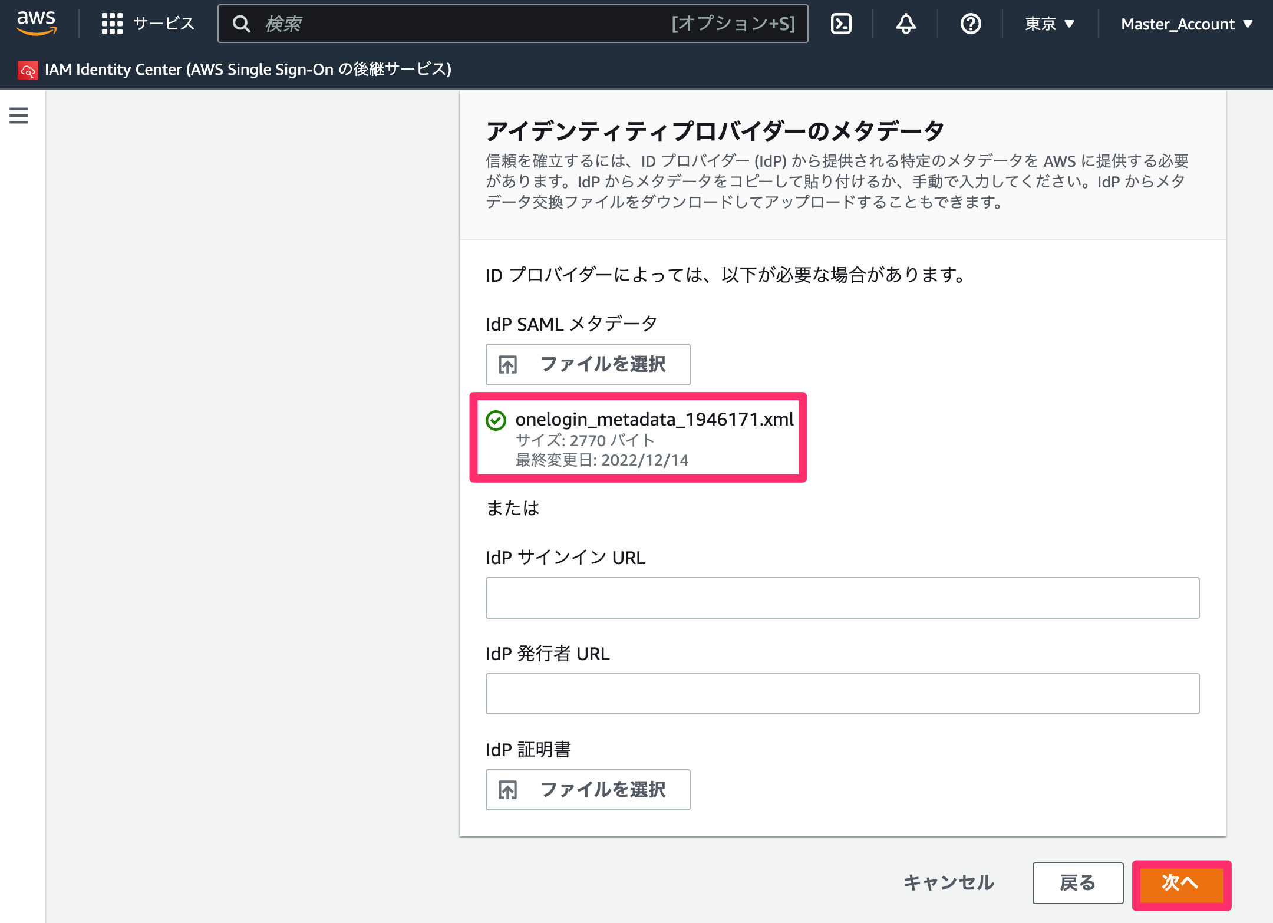Click アイデンティティプロバイダーのメタデータ heading
The height and width of the screenshot is (923, 1273).
coord(715,131)
